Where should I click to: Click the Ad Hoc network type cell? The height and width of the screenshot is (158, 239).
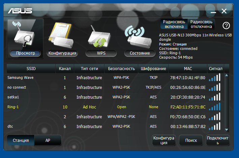(x=89, y=107)
